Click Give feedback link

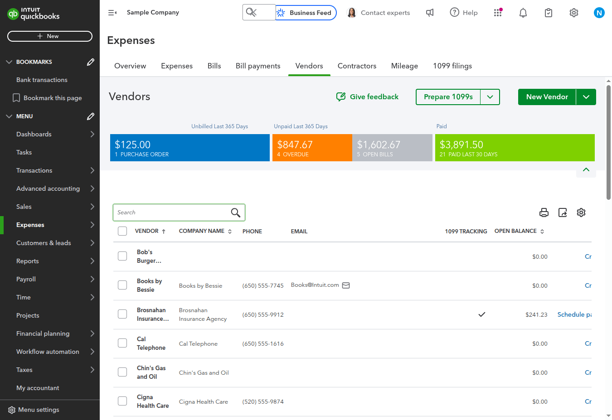tap(367, 97)
